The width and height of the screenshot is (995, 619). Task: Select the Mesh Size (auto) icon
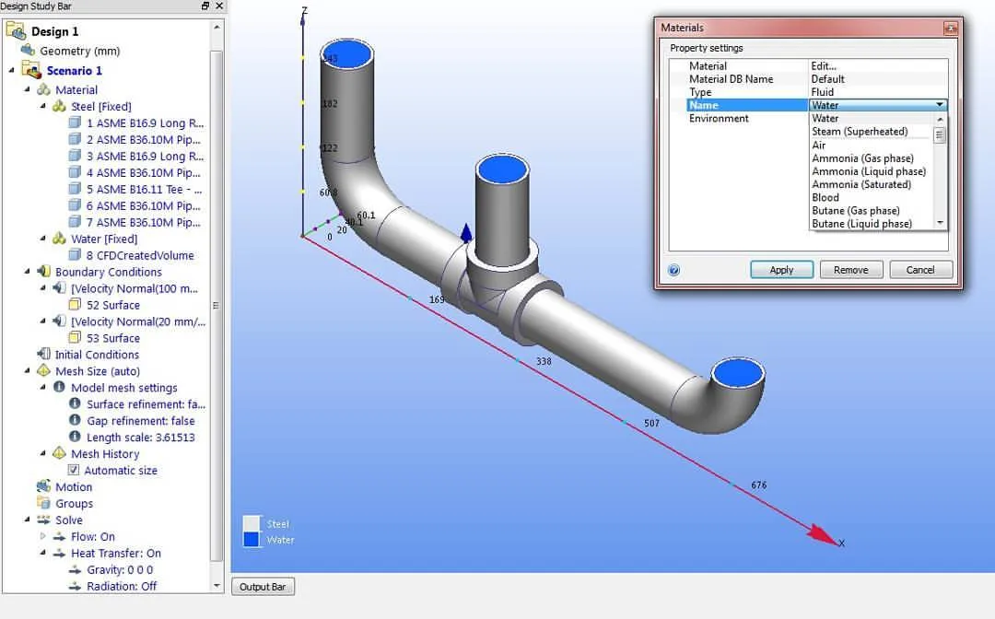[42, 371]
